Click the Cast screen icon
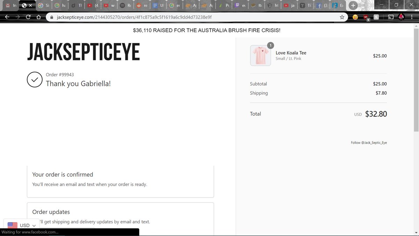Image resolution: width=419 pixels, height=236 pixels. 391,17
